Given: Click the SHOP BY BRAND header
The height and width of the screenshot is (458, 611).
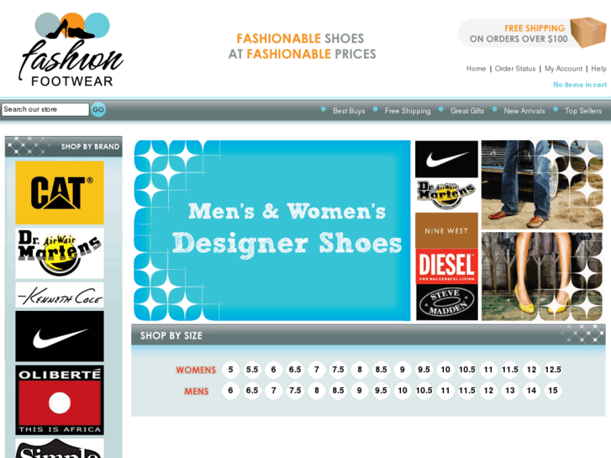Looking at the screenshot, I should coord(64,146).
